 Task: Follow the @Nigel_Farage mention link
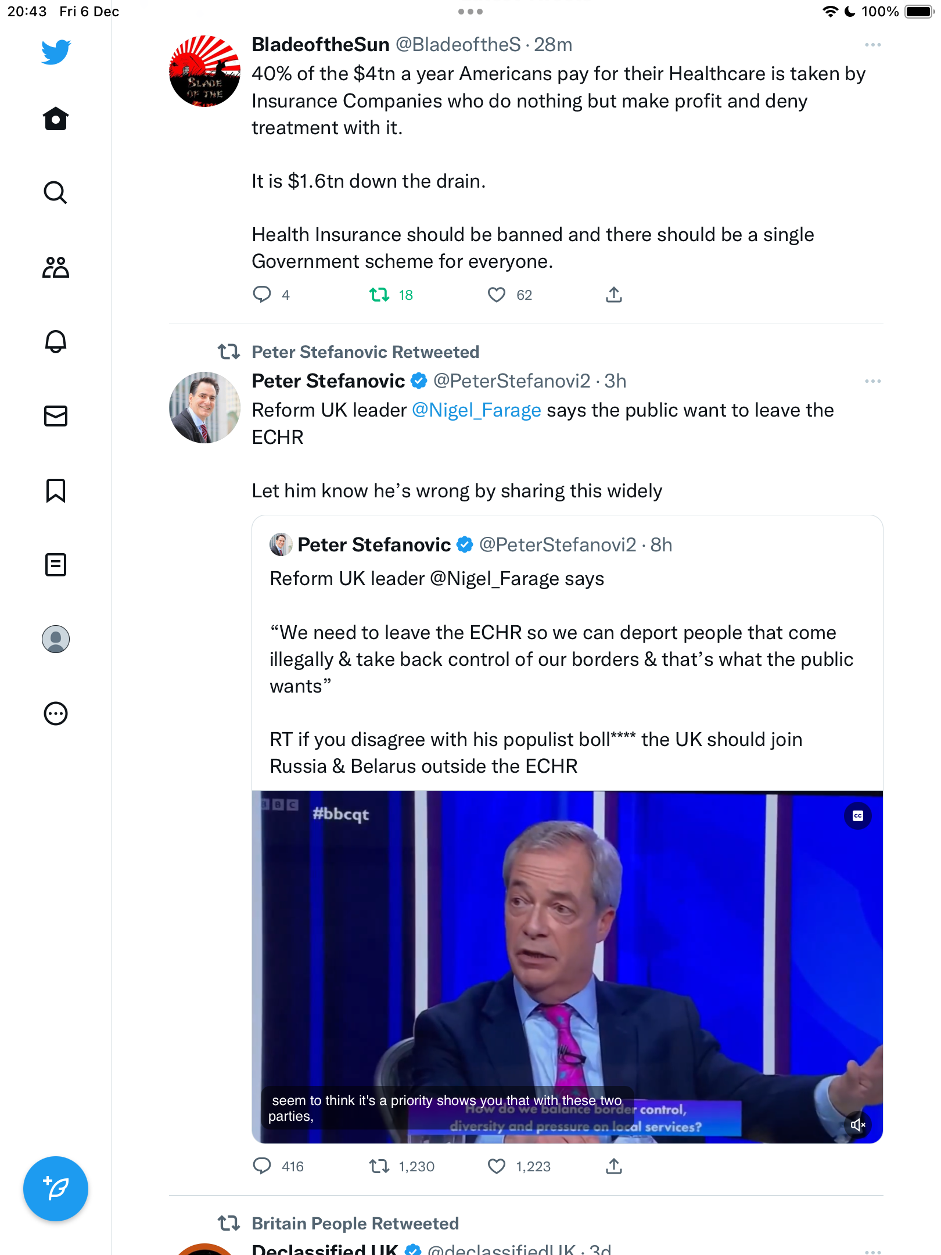click(476, 410)
